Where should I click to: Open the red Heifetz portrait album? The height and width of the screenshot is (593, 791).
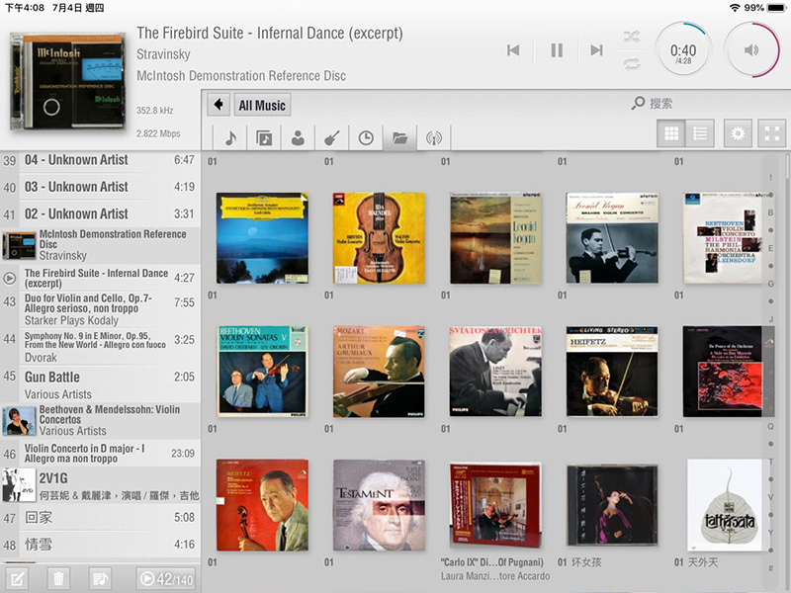point(262,505)
